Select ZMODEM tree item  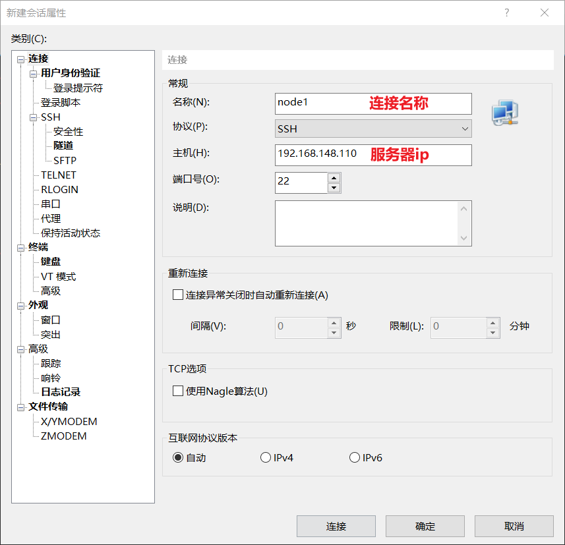(63, 436)
